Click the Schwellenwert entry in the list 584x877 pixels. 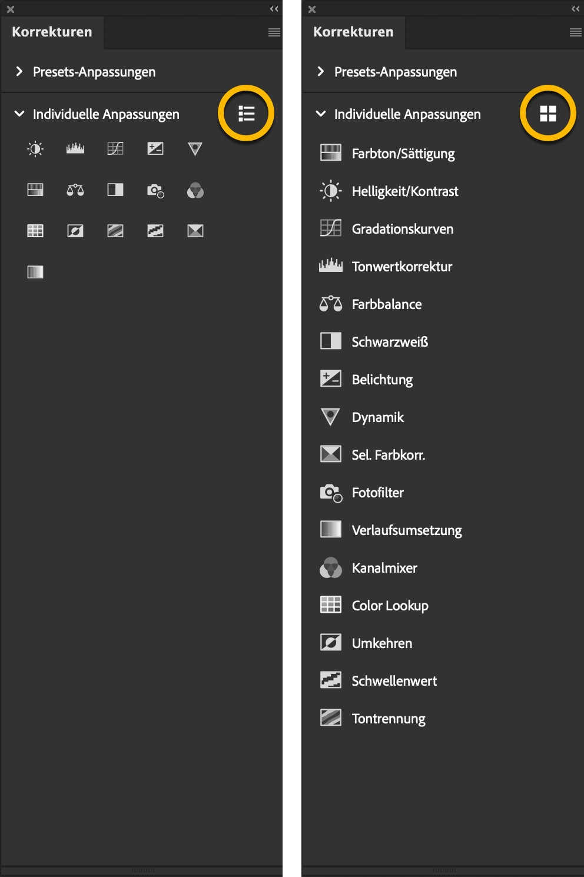[x=394, y=681]
